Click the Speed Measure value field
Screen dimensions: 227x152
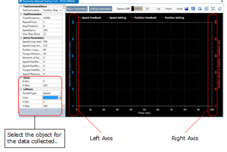(52, 74)
